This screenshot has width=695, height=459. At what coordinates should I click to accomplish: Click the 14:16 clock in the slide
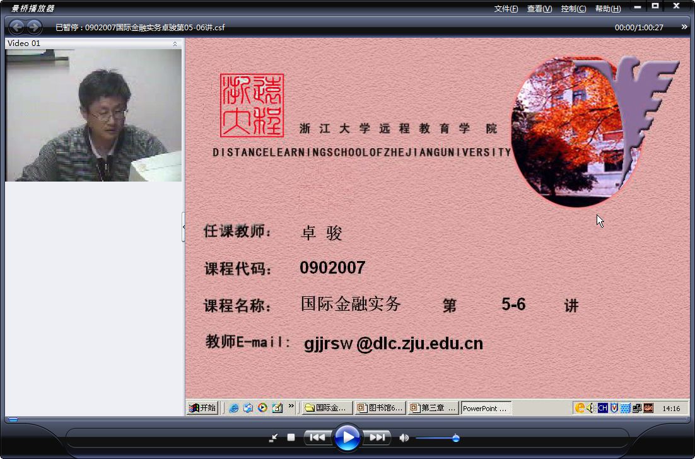pyautogui.click(x=671, y=409)
